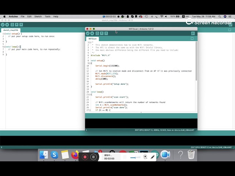Collapse the setup function fold marker at line 9
235x176 pixels.
(90, 63)
